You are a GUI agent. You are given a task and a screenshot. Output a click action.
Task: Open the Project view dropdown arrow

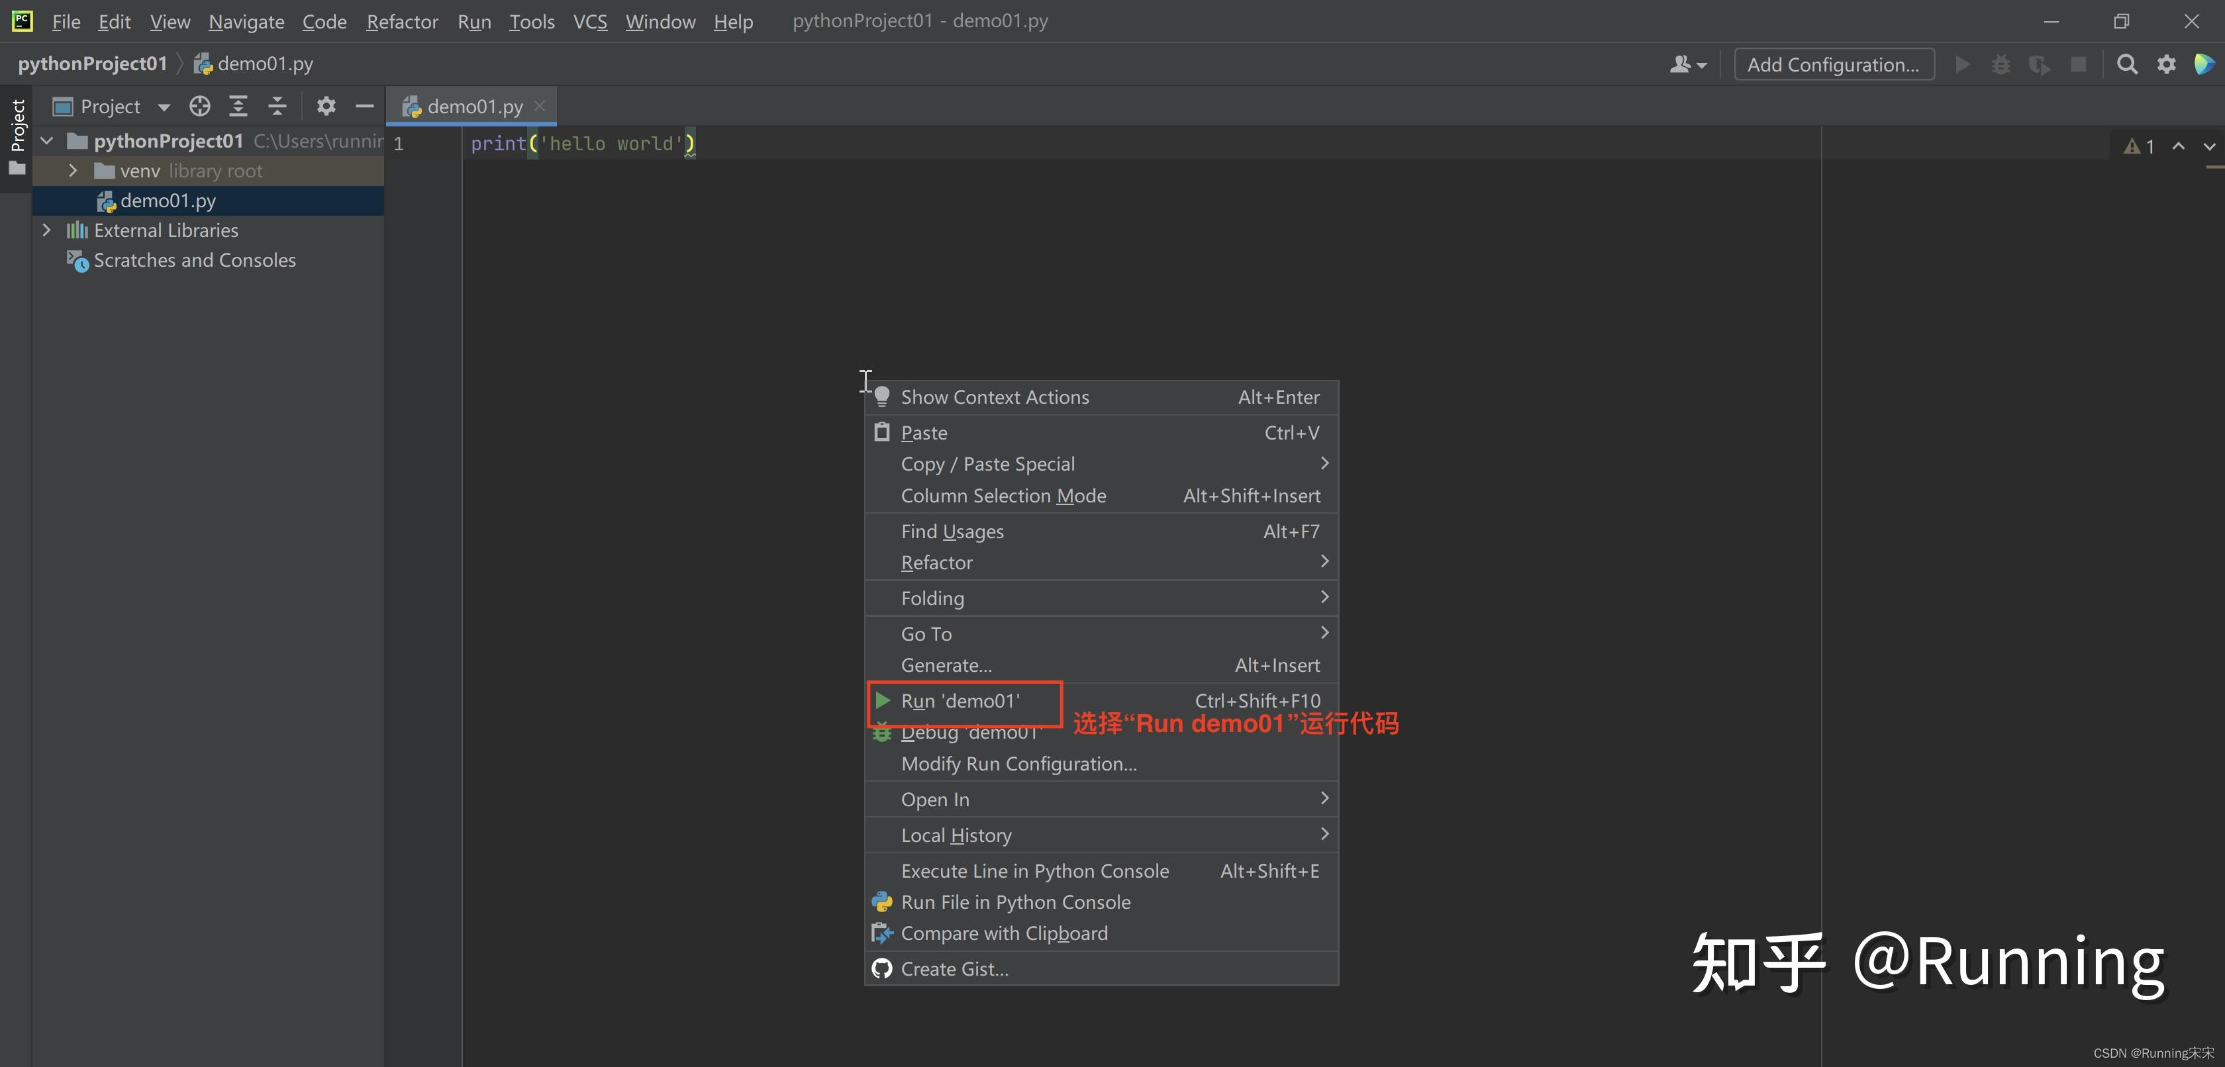tap(164, 107)
